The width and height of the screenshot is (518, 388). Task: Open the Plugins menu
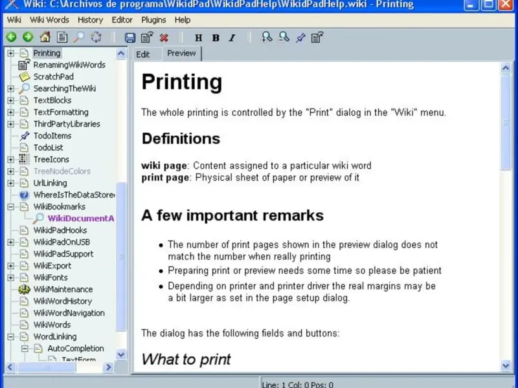pos(153,20)
